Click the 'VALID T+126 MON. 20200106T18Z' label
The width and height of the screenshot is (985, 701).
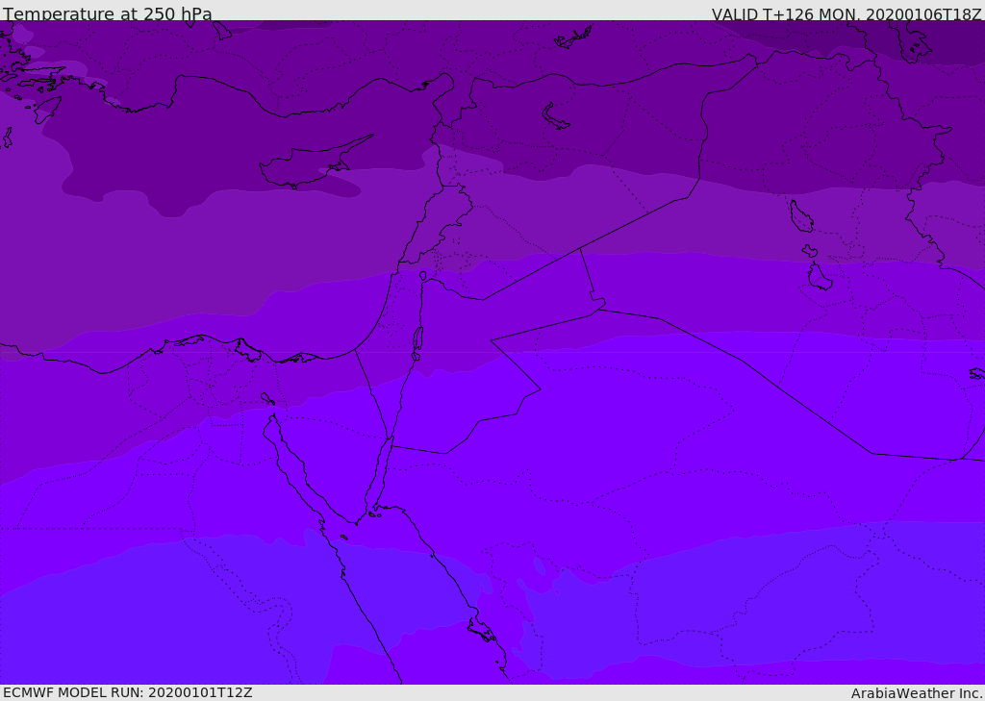point(846,13)
